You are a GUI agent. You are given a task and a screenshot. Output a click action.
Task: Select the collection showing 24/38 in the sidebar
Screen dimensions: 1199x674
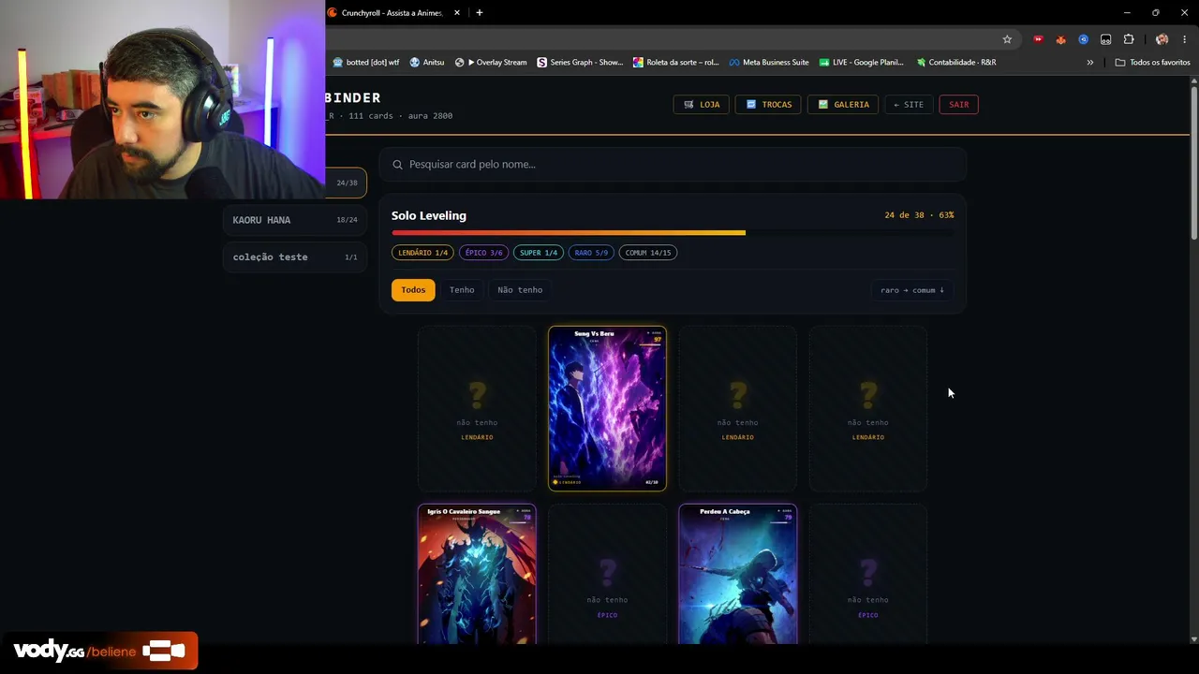pyautogui.click(x=346, y=183)
